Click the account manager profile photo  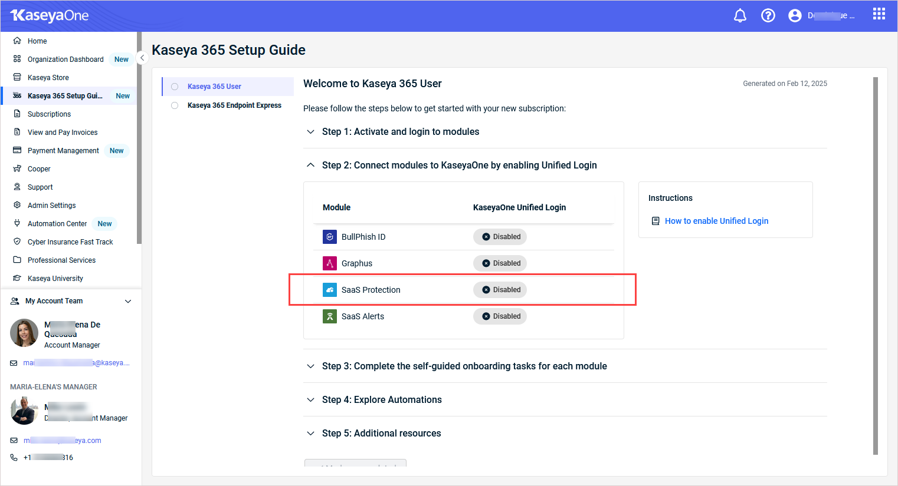(x=24, y=333)
